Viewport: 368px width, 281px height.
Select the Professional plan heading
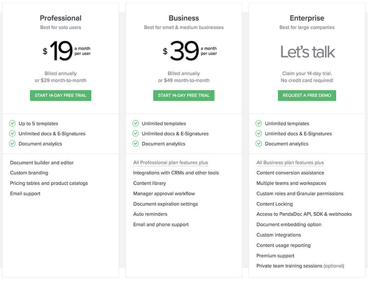coord(61,18)
